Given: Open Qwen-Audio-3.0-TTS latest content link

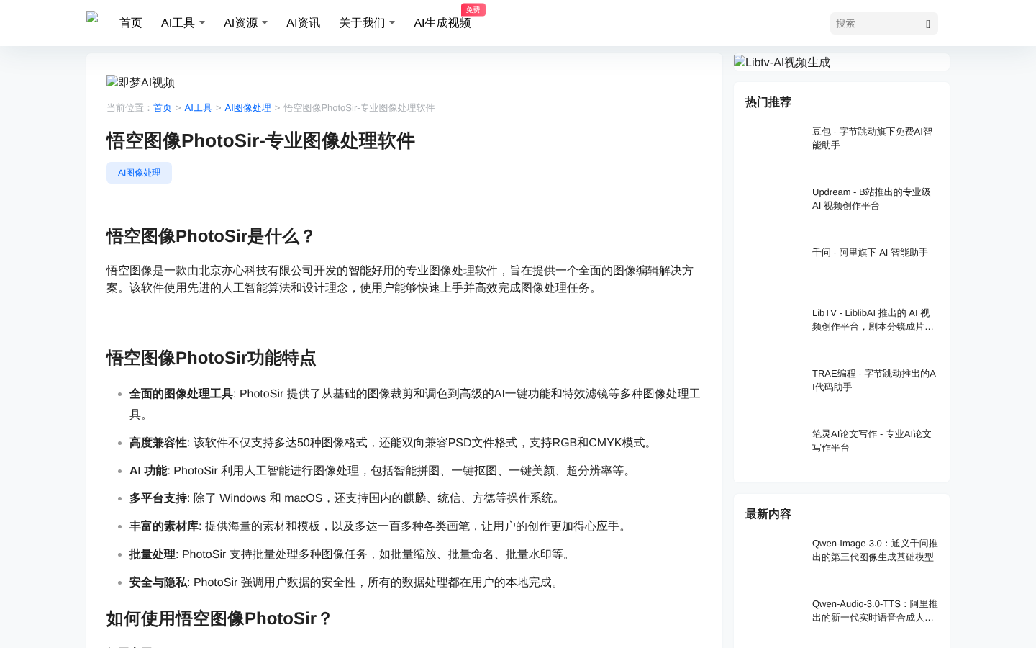Looking at the screenshot, I should click(x=875, y=611).
